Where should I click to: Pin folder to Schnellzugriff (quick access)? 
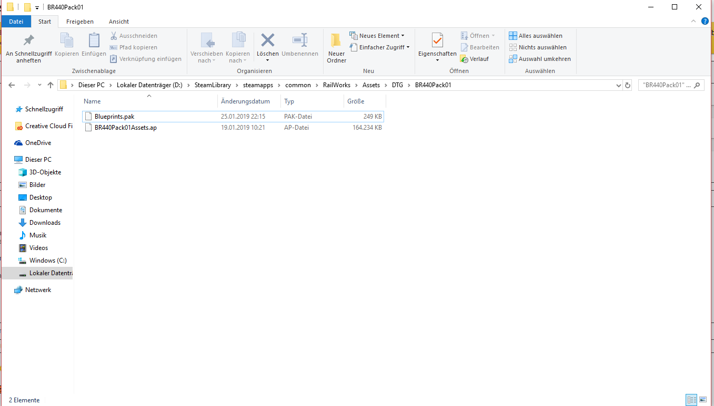[28, 48]
